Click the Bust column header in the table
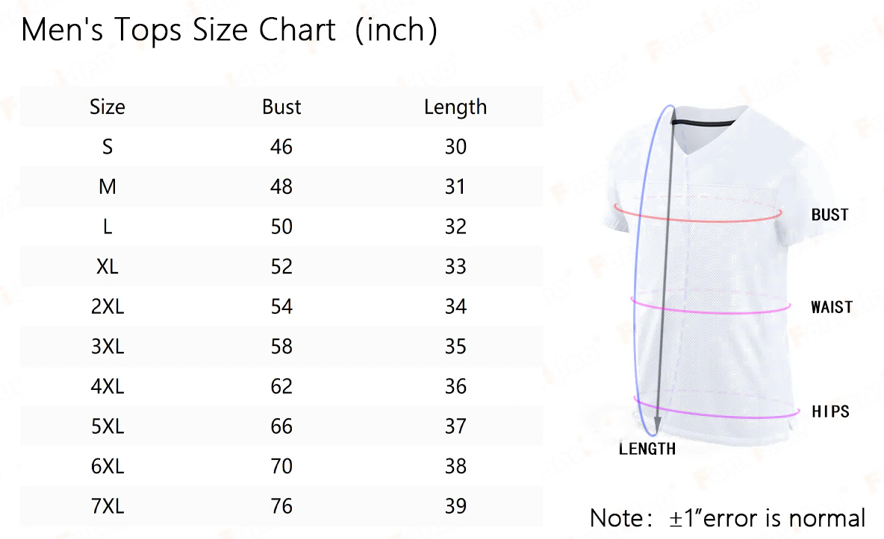 pyautogui.click(x=281, y=107)
